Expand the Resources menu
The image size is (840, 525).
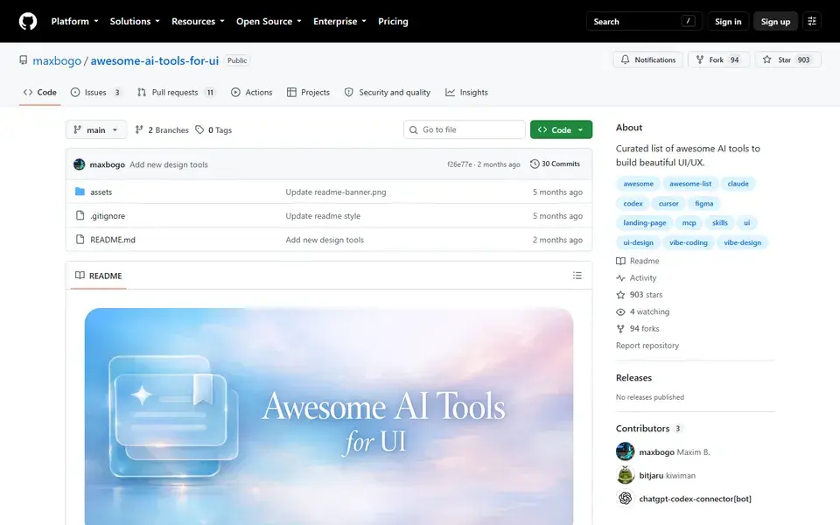(x=198, y=21)
